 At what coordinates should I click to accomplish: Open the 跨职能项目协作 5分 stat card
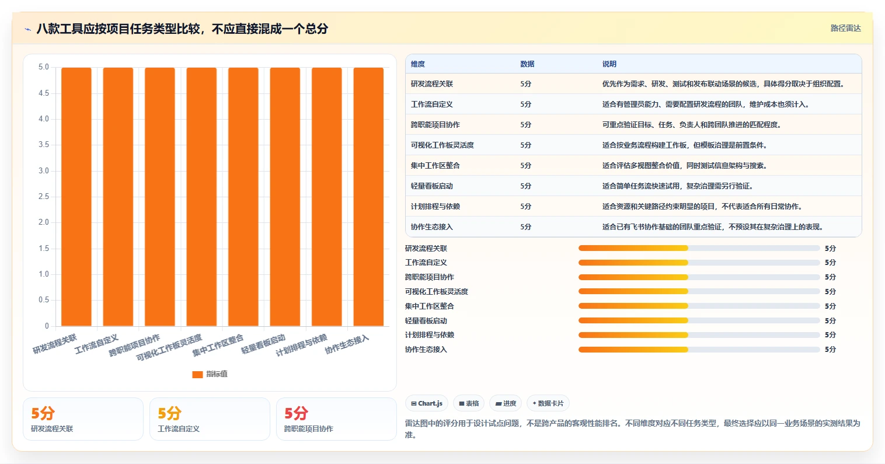coord(336,419)
